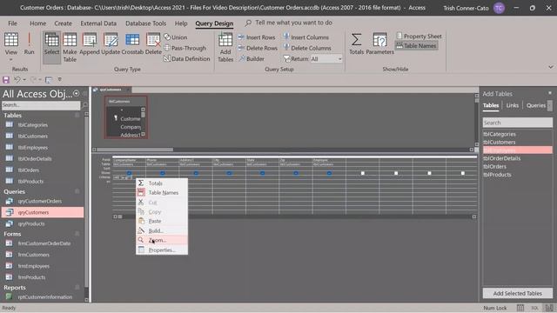The width and height of the screenshot is (557, 313).
Task: Switch to the Home ribbon tab
Action: tap(38, 23)
